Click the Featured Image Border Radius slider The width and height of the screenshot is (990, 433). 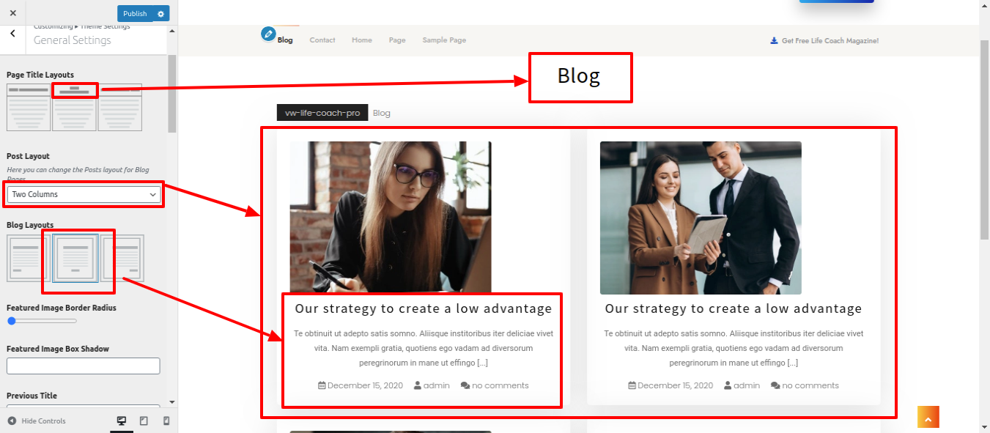point(42,321)
